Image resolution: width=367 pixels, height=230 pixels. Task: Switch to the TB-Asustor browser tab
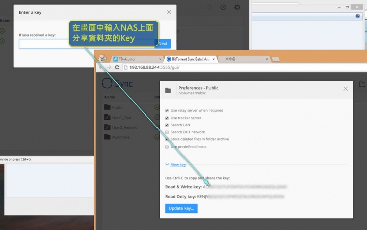(137, 59)
